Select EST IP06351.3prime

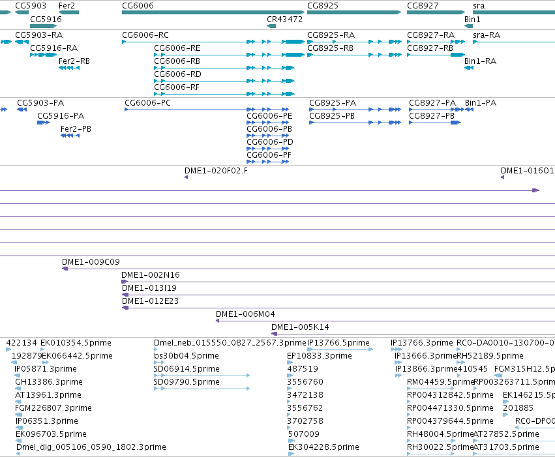coord(47,422)
